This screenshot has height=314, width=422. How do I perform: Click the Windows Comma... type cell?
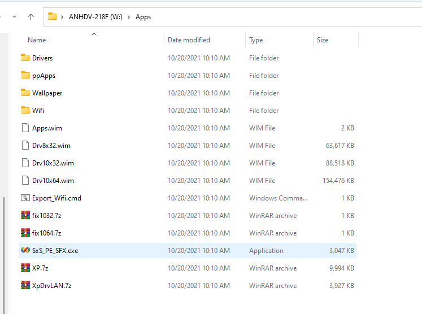[279, 198]
